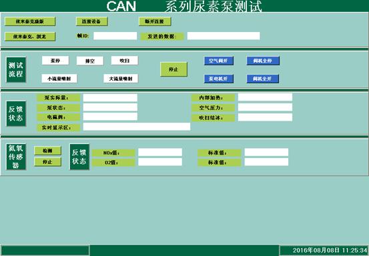
Task: Click the 实时显示区 display field
Action: point(137,127)
